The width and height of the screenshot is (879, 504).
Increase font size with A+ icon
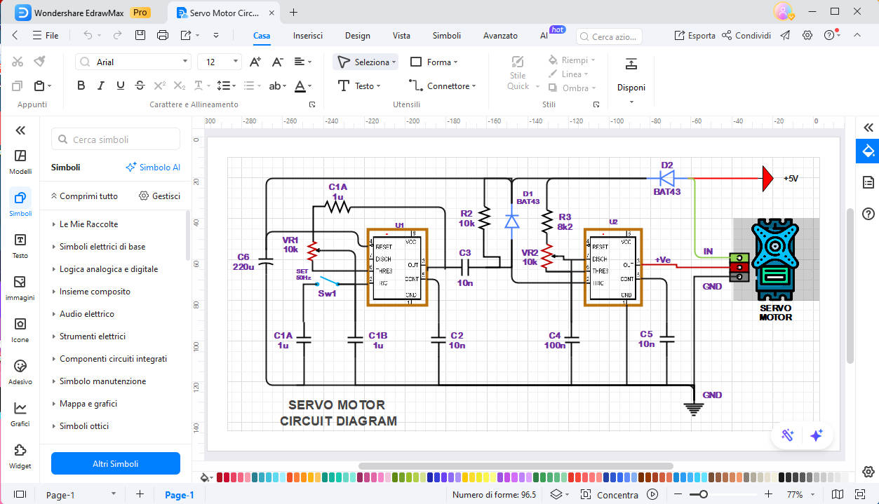255,62
